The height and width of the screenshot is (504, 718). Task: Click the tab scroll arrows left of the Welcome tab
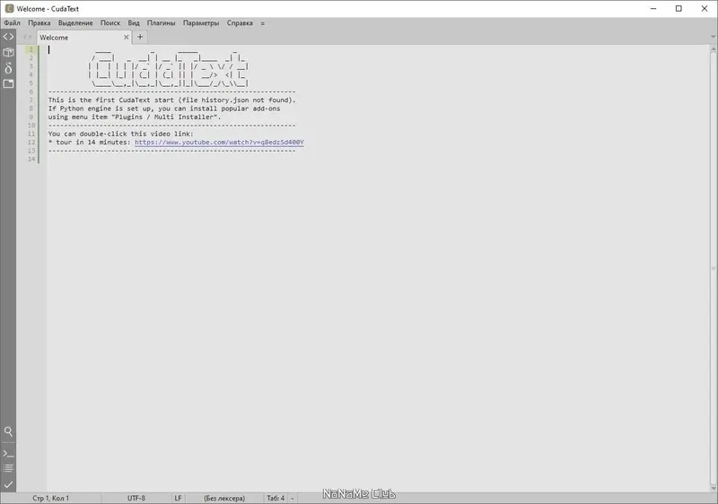[28, 37]
